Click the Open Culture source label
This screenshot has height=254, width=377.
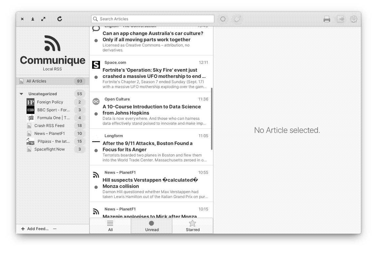pos(117,99)
